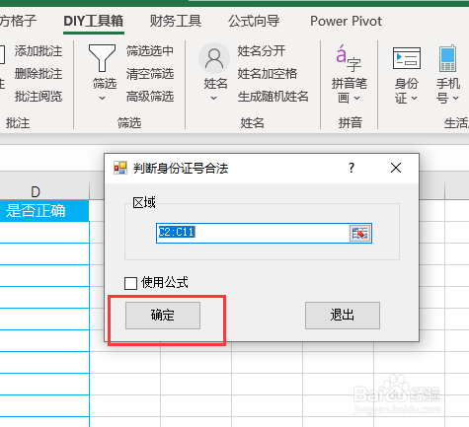Expand the 筛选 dropdown arrow
Screen dimensions: 469x427
click(102, 98)
